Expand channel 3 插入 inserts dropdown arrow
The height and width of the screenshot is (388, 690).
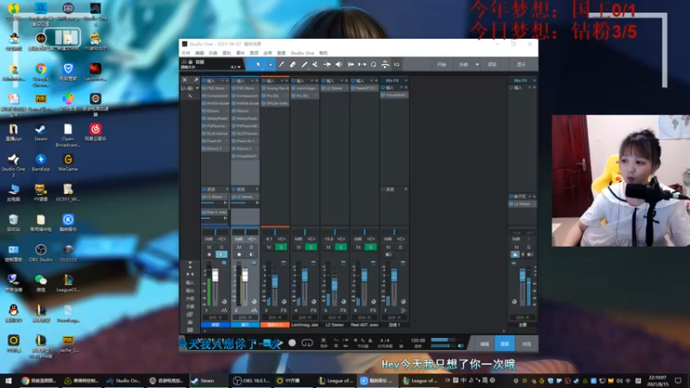(x=282, y=80)
